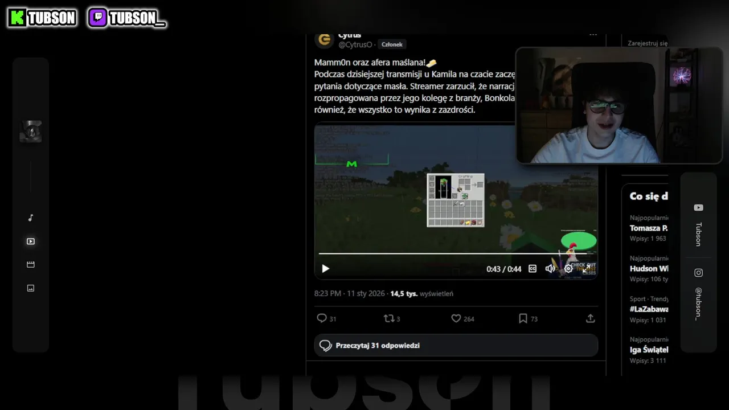Mute the video with the speaker icon
Viewport: 729px width, 410px height.
pos(550,269)
